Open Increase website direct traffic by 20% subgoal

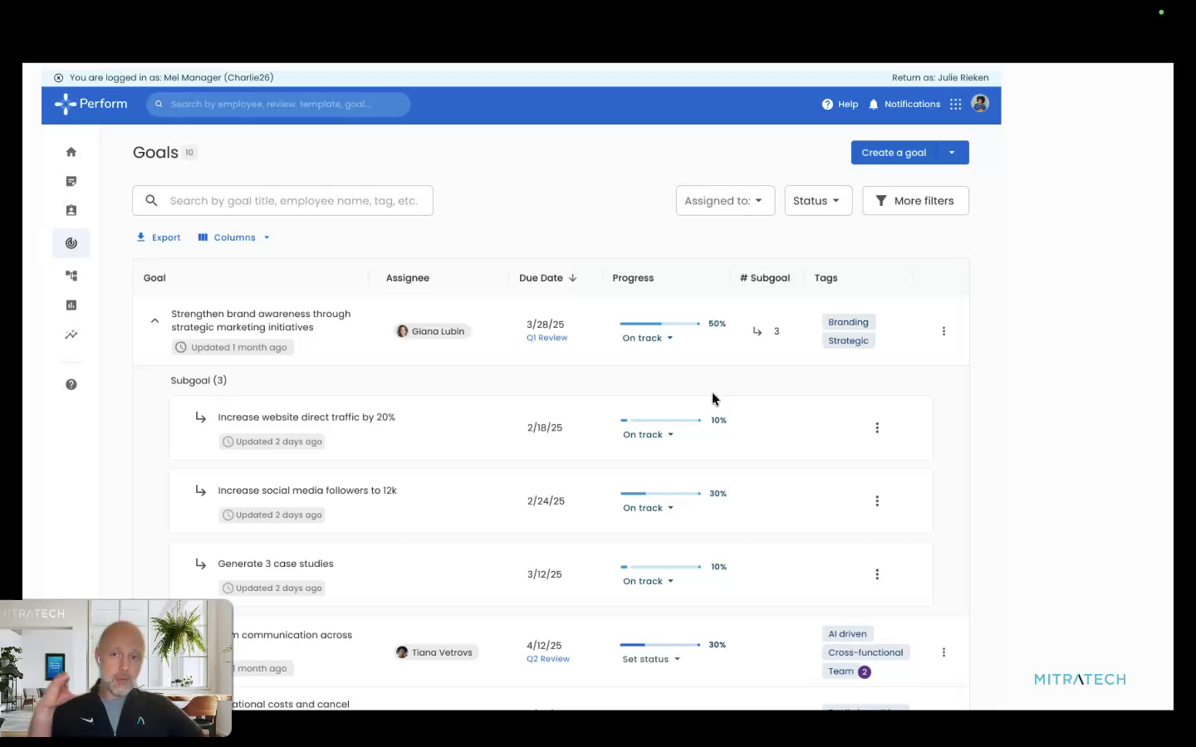coord(306,417)
